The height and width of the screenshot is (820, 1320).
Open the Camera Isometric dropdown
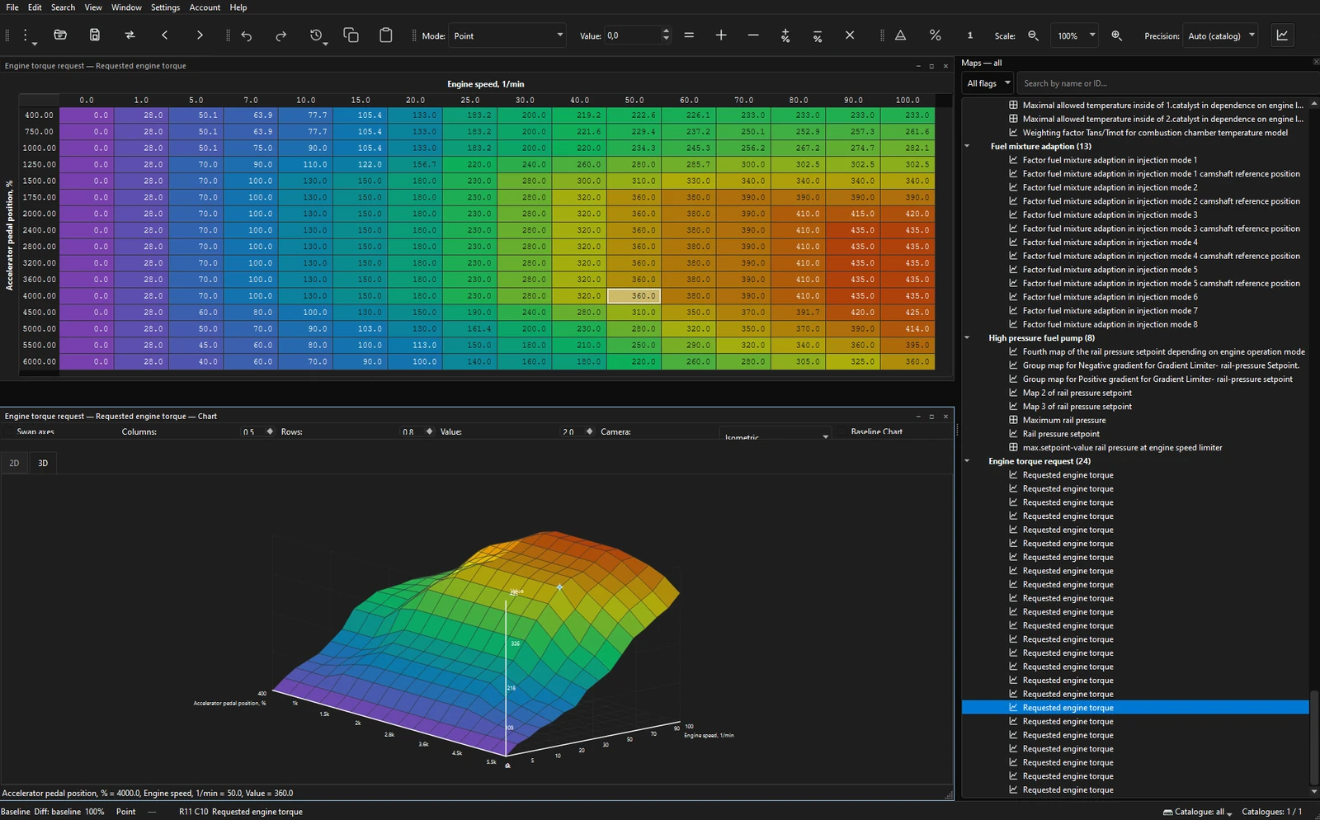pos(775,434)
